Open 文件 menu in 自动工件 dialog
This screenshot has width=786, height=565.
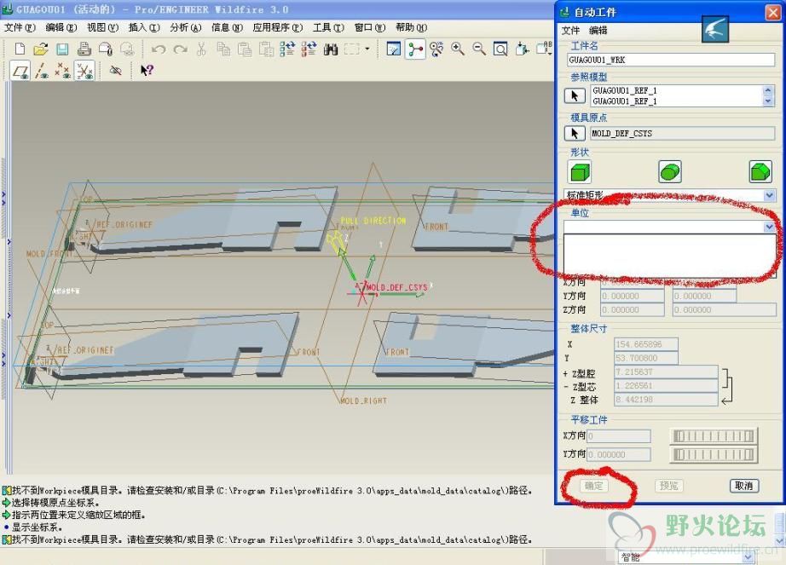pyautogui.click(x=570, y=31)
